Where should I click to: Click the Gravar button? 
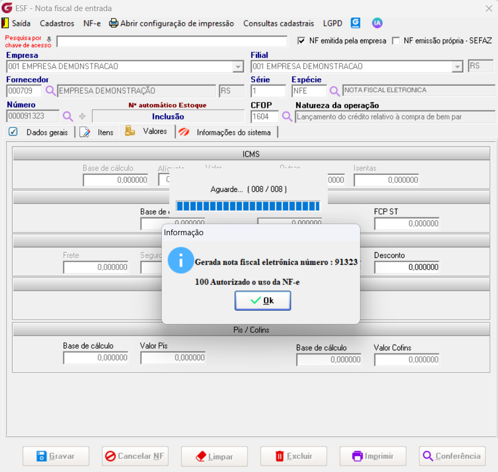(x=56, y=456)
